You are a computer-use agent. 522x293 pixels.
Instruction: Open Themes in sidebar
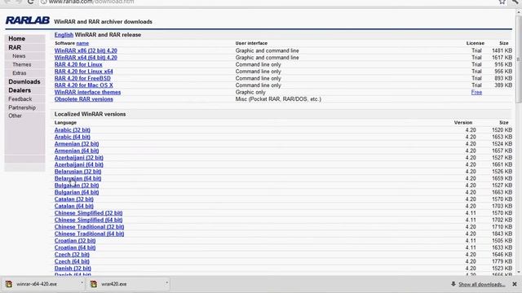(x=22, y=64)
